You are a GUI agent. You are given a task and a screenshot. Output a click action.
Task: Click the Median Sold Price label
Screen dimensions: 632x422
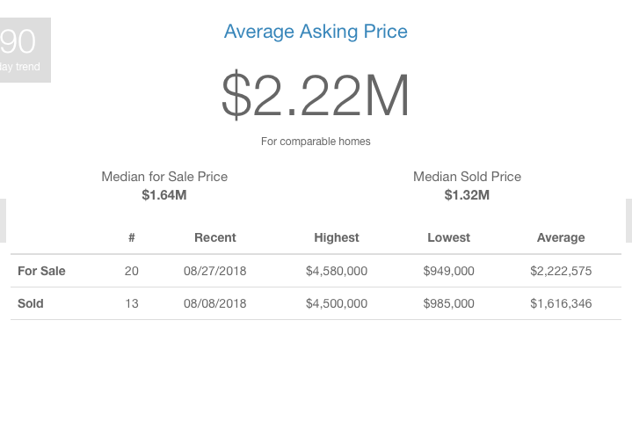467,177
